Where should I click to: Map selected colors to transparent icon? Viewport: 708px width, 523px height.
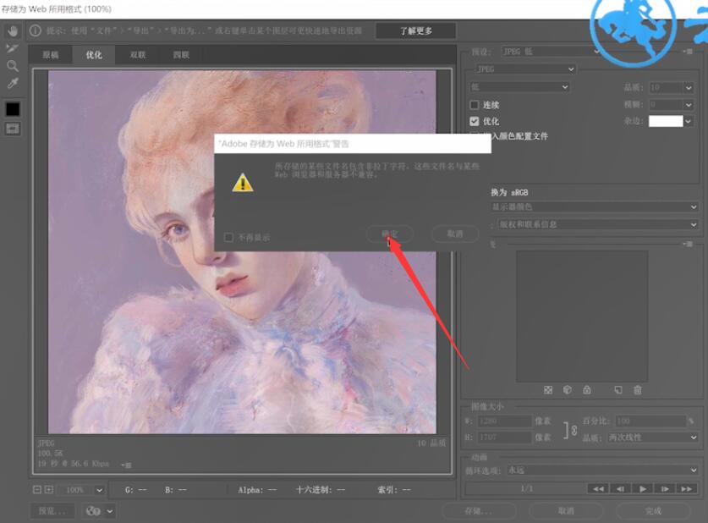(x=548, y=390)
